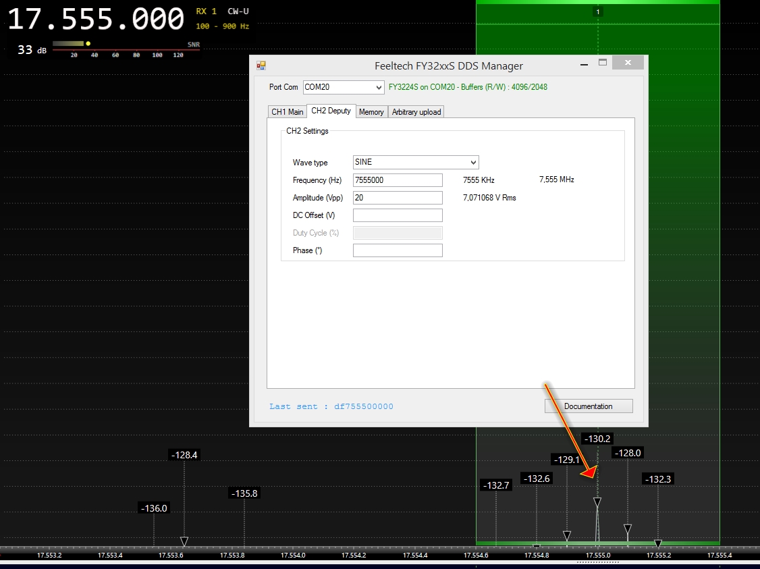
Task: Select the -132.6 peak label on spectrum
Action: [537, 479]
